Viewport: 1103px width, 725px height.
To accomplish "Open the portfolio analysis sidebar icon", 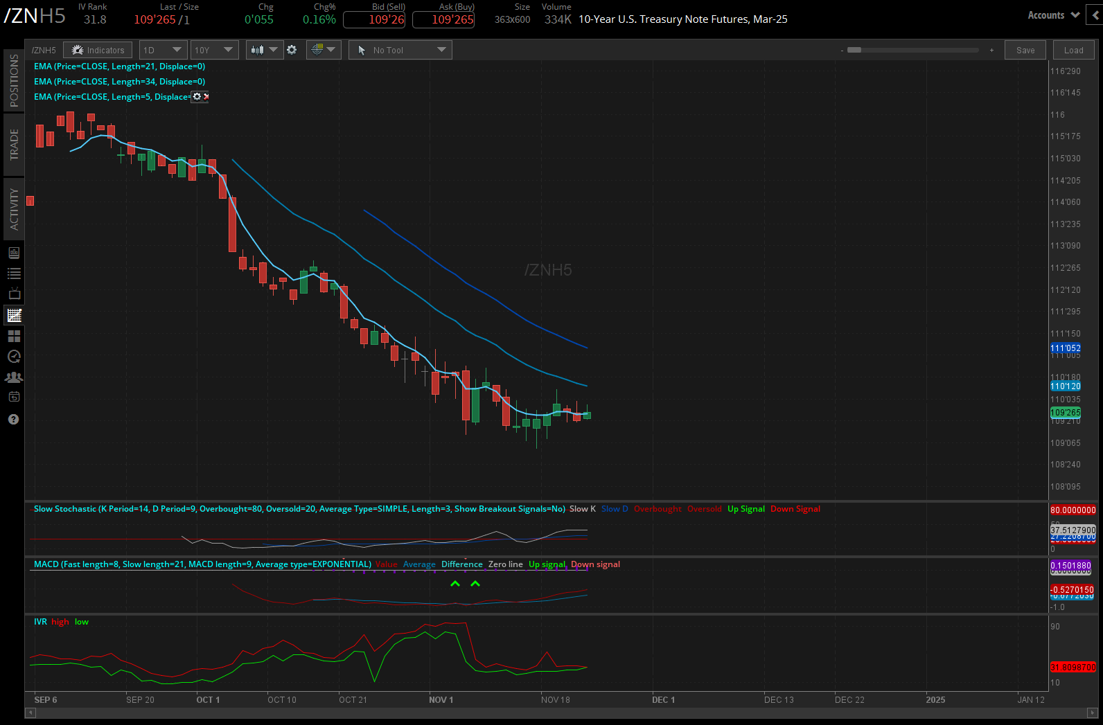I will [14, 253].
